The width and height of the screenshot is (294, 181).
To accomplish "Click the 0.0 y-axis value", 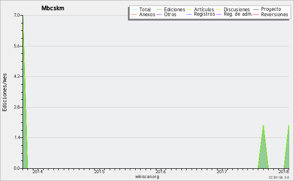I will pos(17,168).
